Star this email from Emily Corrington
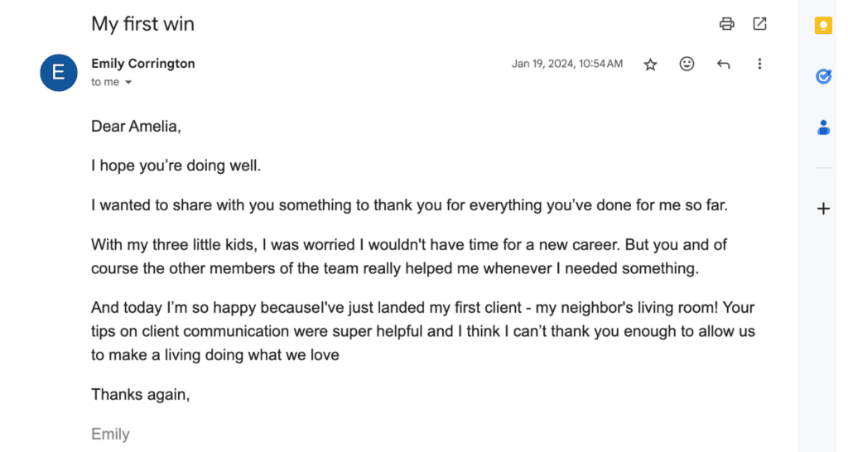The width and height of the screenshot is (848, 452). pos(651,65)
